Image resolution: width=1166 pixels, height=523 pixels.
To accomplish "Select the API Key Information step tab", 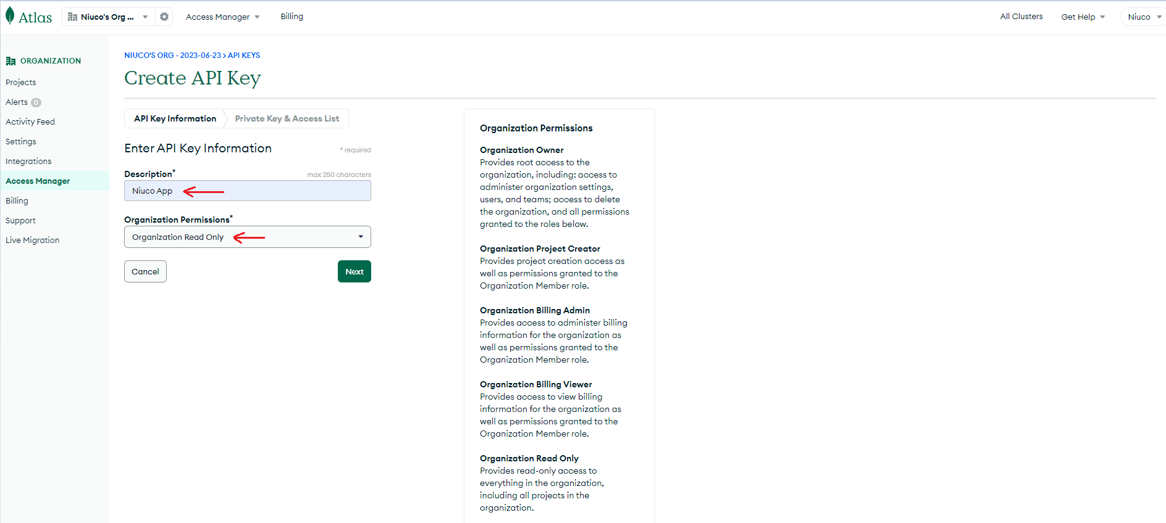I will pos(175,118).
